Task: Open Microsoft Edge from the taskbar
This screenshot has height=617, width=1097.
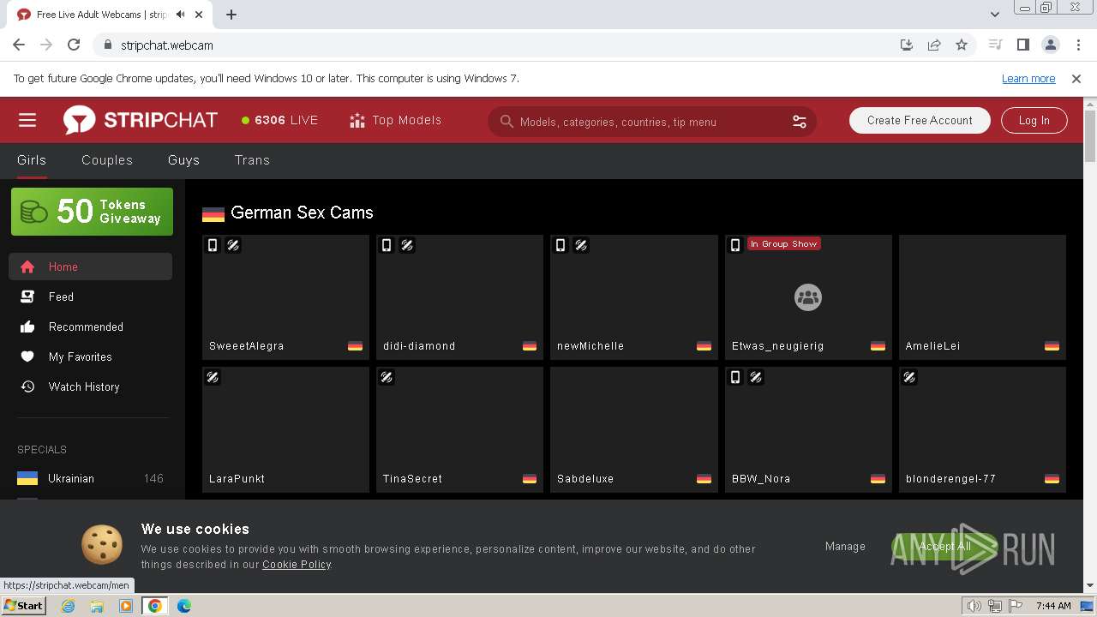Action: 184,606
